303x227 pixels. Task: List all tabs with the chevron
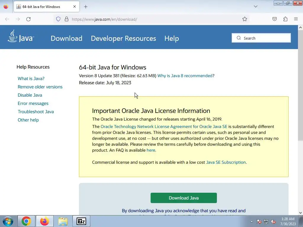(255, 7)
